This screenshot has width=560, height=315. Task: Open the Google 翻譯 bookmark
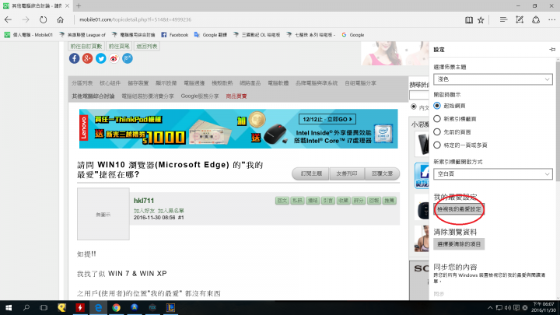tap(210, 35)
